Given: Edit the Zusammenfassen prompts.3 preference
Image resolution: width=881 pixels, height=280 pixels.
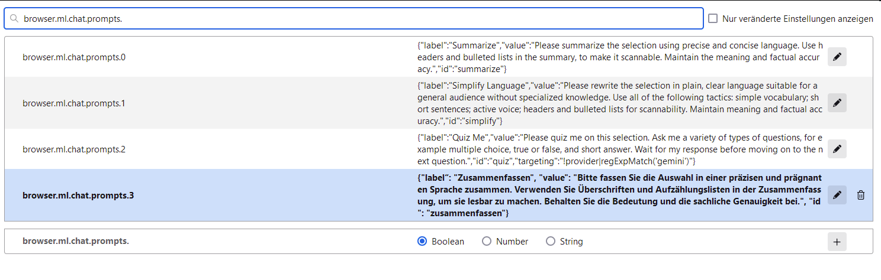Looking at the screenshot, I should (x=837, y=195).
